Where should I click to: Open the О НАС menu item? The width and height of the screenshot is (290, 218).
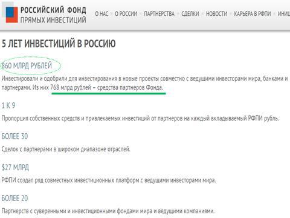point(101,14)
